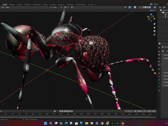Open the object type visibility dropdown
This screenshot has height=126, width=168.
(126, 7)
